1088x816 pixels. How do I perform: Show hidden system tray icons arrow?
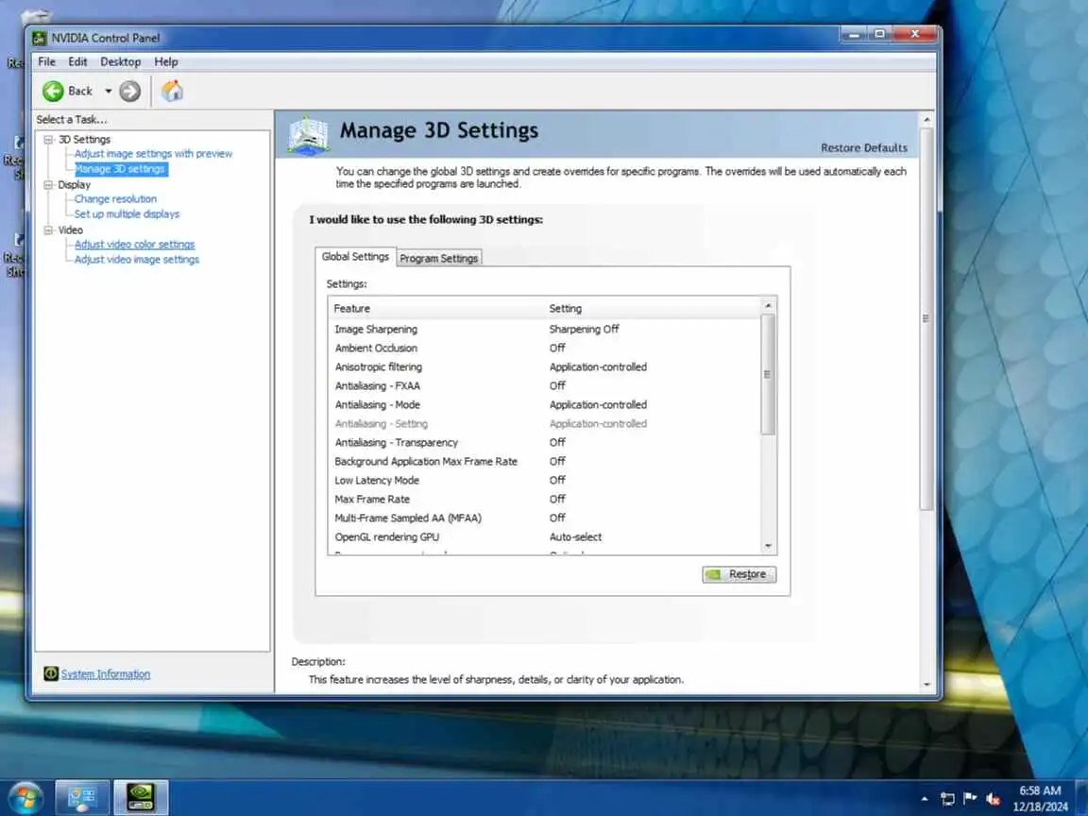pyautogui.click(x=925, y=799)
